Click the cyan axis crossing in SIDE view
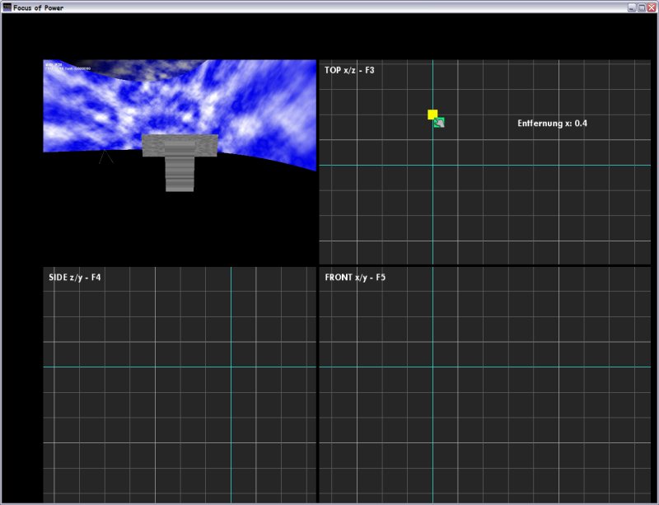This screenshot has width=659, height=505. 231,367
